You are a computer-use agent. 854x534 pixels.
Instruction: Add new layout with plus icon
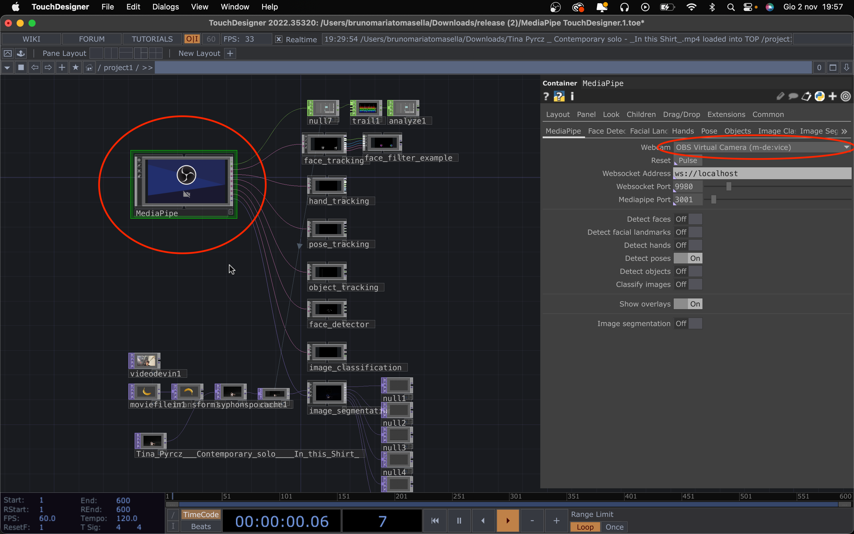coord(230,53)
